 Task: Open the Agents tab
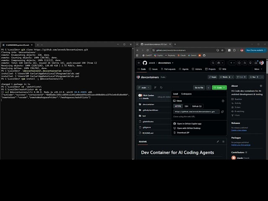183,69
